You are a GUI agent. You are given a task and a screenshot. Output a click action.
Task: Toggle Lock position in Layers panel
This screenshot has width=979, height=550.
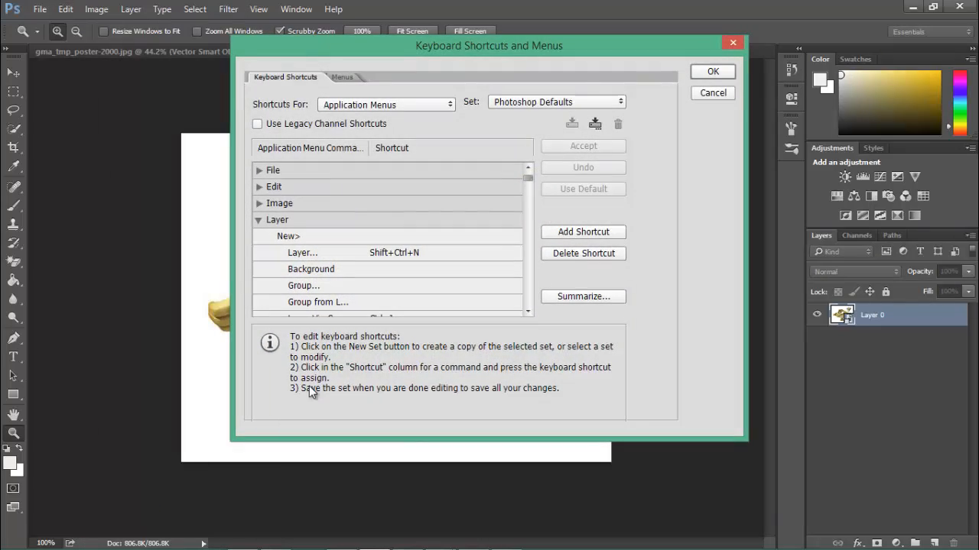pyautogui.click(x=870, y=292)
